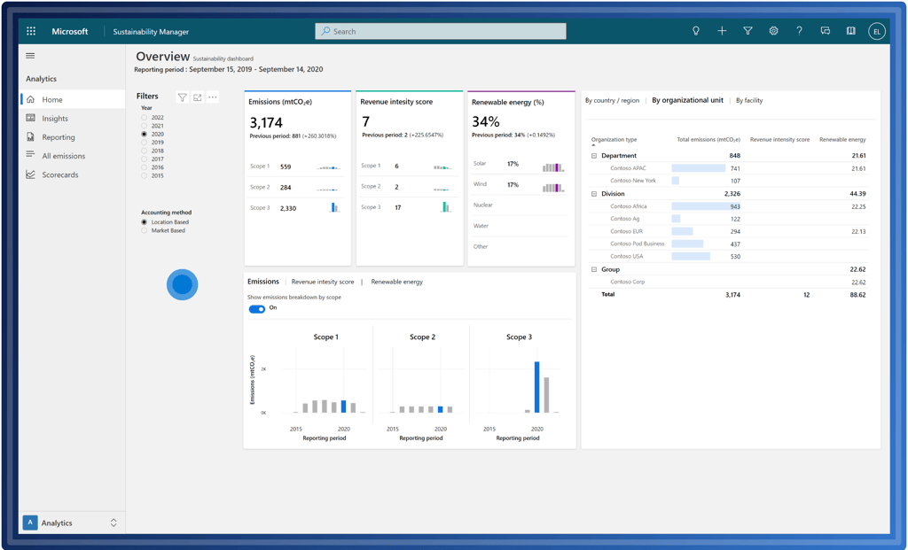This screenshot has width=908, height=550.
Task: Select year 2018 radio button
Action: [x=145, y=151]
